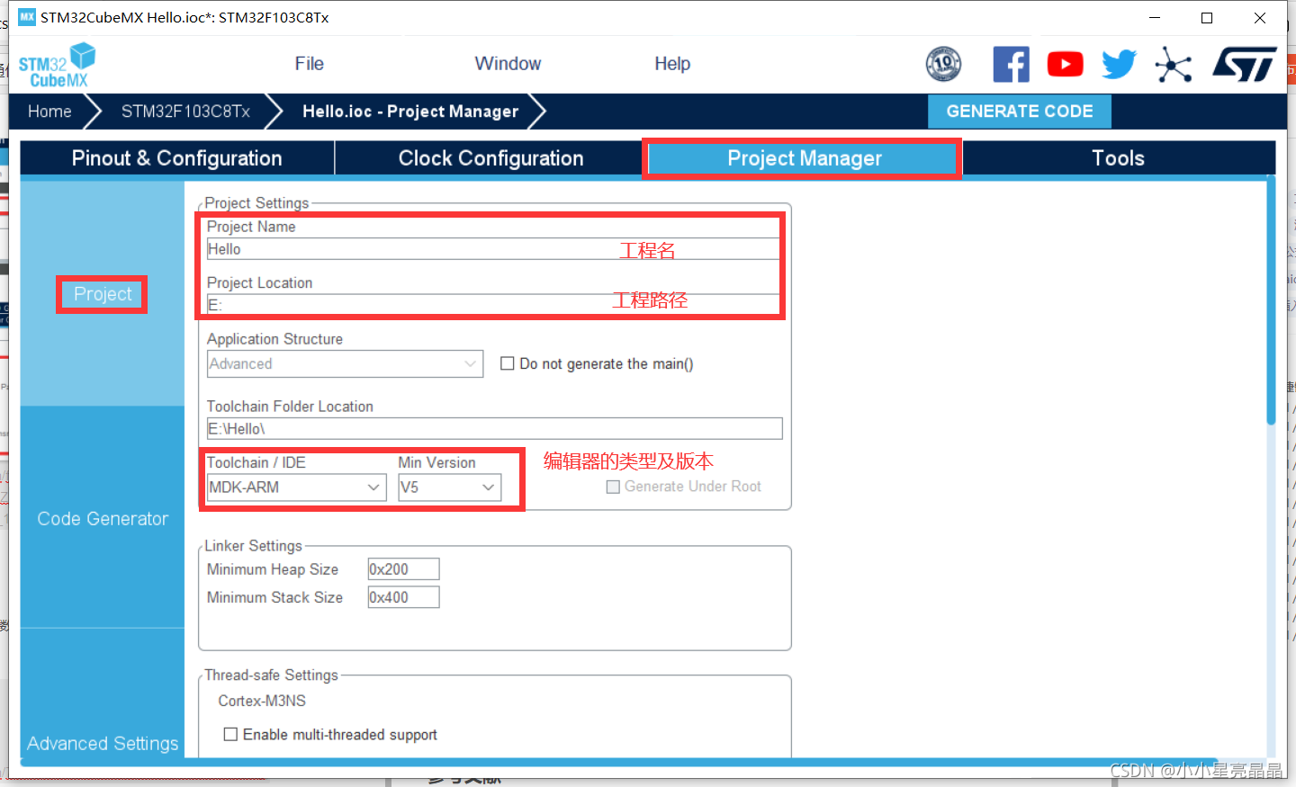Click Toolchain Folder Location field
The height and width of the screenshot is (787, 1296).
coord(494,429)
